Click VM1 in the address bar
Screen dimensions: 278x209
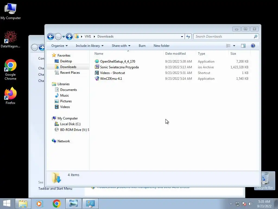tap(88, 36)
